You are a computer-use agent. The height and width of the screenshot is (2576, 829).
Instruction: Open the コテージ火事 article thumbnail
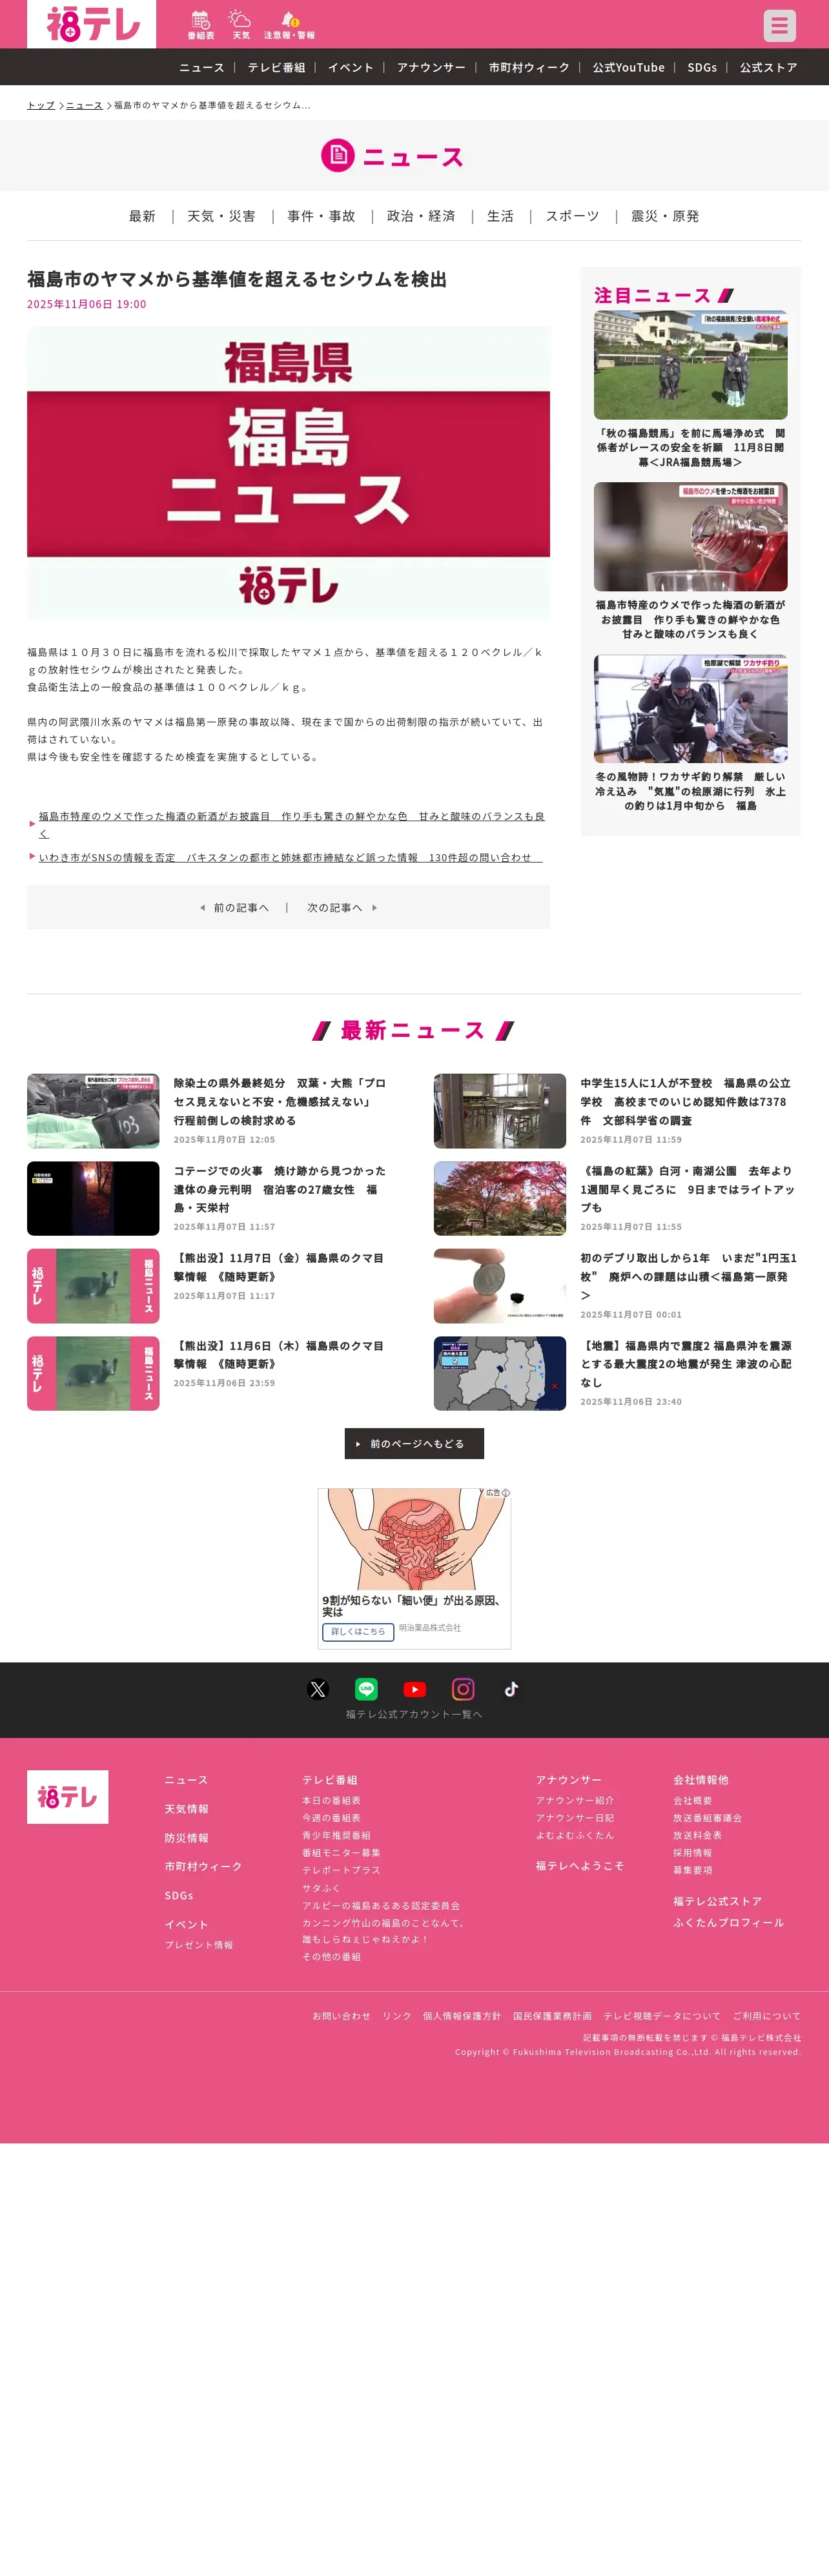click(93, 1198)
